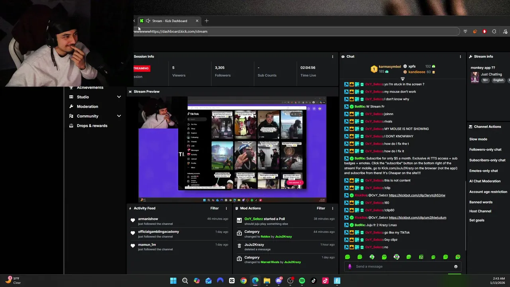Click the stream preview video
Screen dimensions: 510x287
tap(232, 149)
